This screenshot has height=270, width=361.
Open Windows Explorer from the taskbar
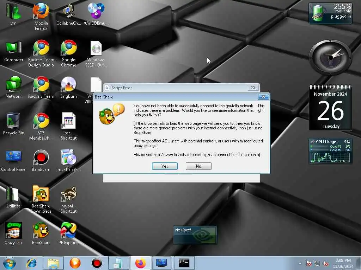click(x=53, y=263)
